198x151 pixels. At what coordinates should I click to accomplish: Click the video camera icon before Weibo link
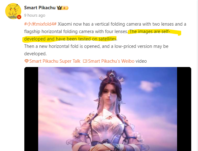[x=85, y=61]
